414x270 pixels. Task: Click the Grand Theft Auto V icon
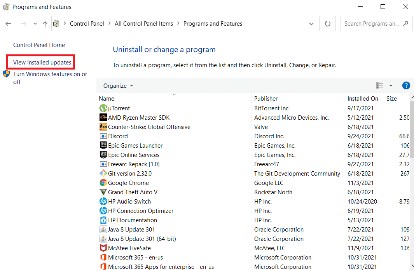point(103,192)
